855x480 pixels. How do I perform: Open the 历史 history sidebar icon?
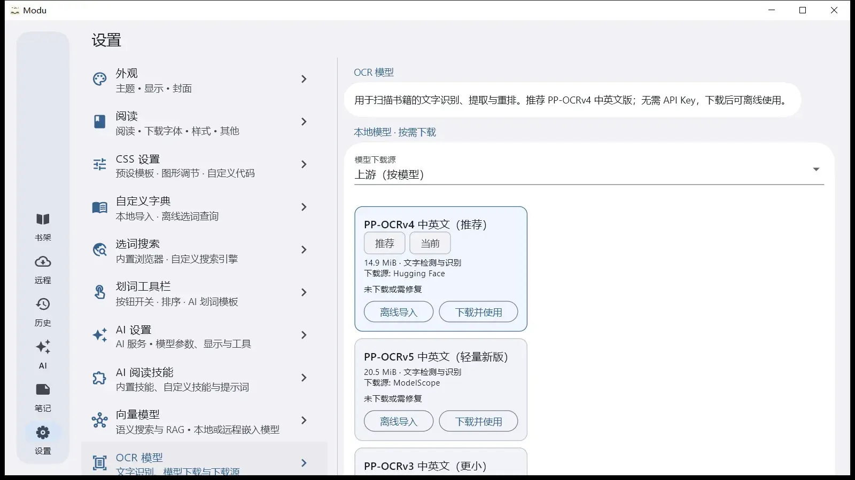43,305
